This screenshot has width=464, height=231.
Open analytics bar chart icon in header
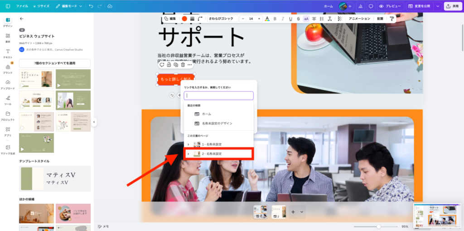[x=360, y=6]
